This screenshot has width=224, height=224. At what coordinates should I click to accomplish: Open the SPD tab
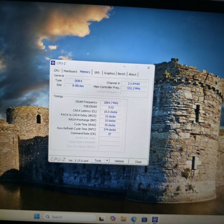(x=97, y=73)
